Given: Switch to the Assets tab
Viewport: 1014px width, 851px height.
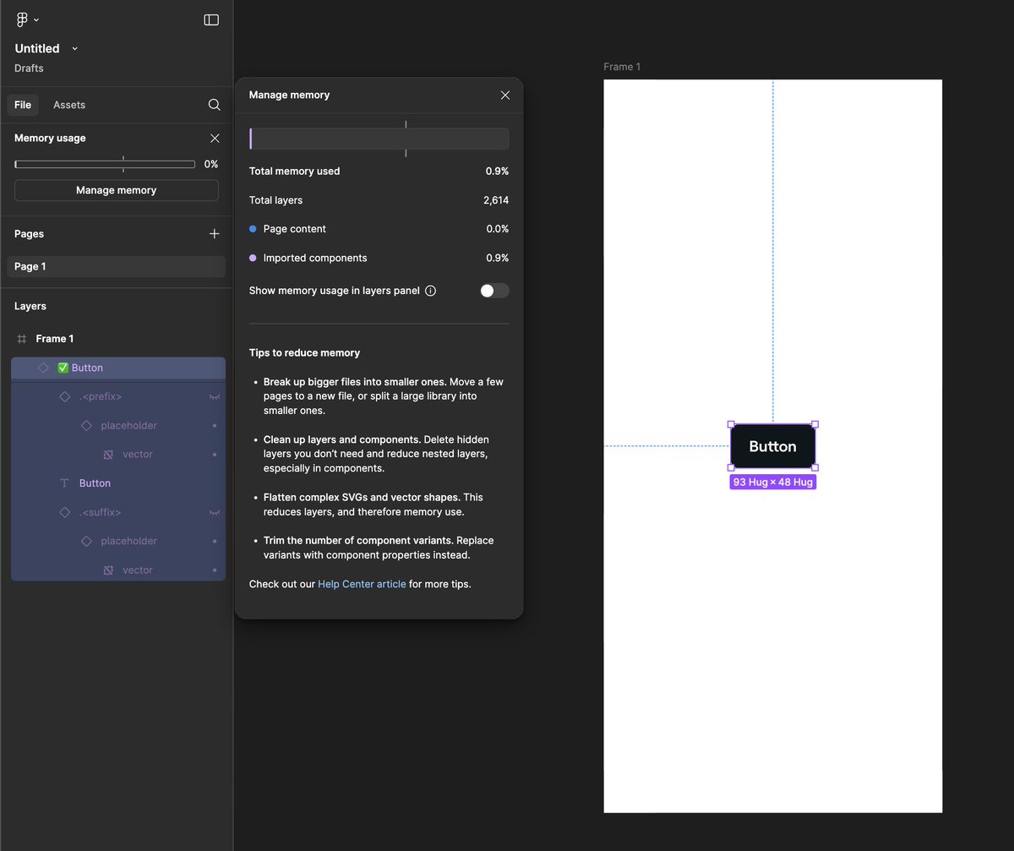Looking at the screenshot, I should [68, 105].
